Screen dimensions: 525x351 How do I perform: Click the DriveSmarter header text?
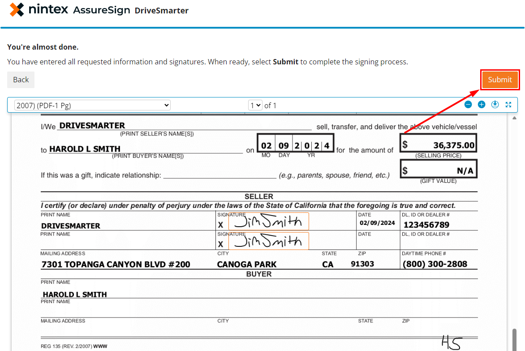(161, 11)
